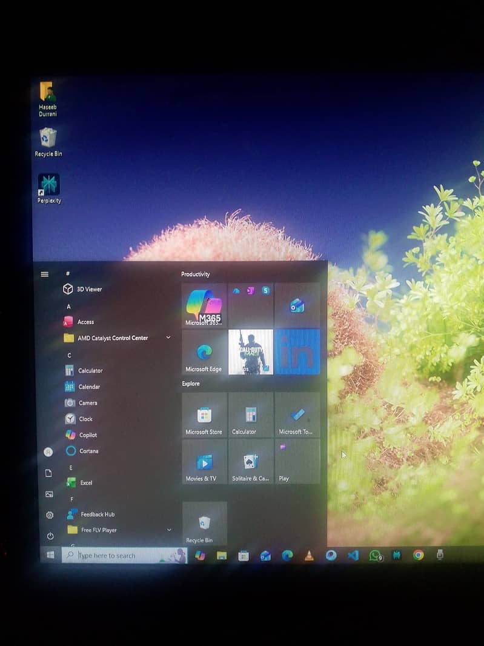
Task: Click the 'E' letter header in app list
Action: coord(71,468)
